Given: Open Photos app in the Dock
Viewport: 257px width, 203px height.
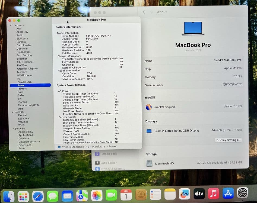Looking at the screenshot, I should [x=97, y=195].
